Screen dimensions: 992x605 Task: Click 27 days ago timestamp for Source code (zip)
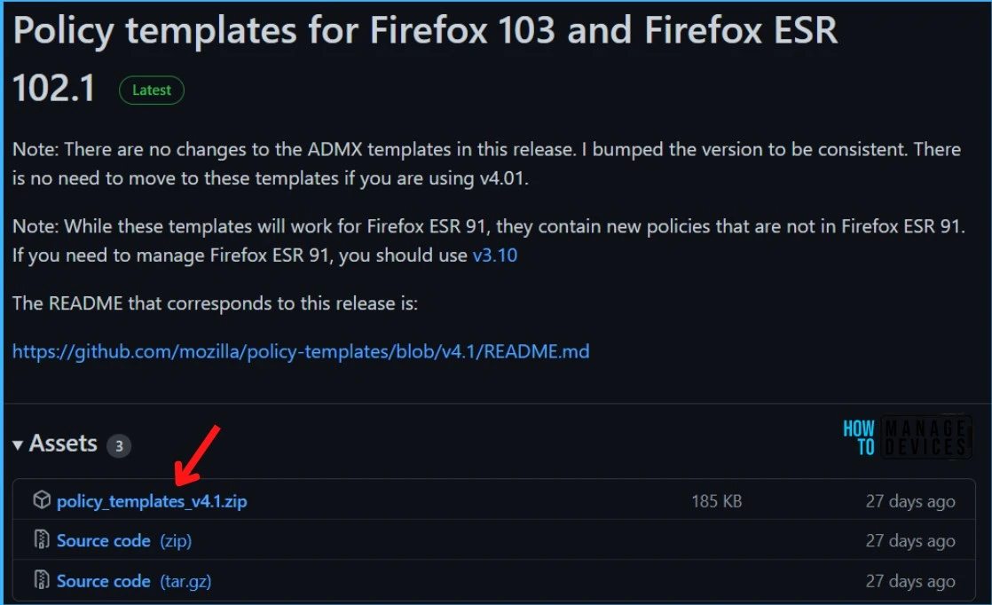pyautogui.click(x=910, y=541)
